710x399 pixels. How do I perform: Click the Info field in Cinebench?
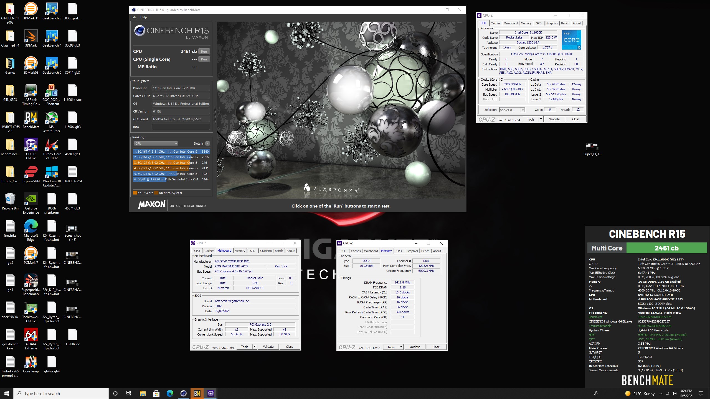coord(181,127)
